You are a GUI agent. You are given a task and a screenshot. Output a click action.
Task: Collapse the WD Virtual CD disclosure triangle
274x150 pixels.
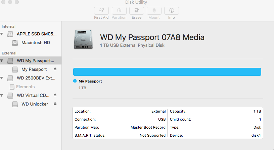[2, 96]
